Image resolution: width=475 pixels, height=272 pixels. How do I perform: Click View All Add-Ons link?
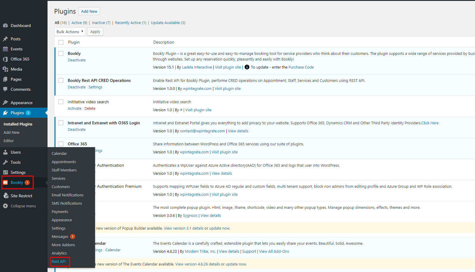(274, 251)
